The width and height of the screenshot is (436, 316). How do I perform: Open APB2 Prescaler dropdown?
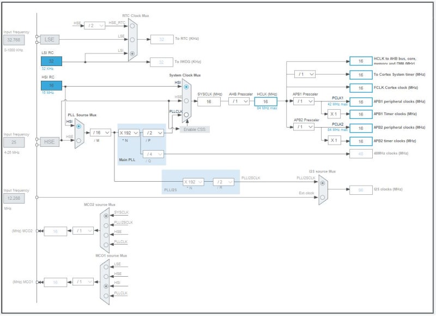304,127
